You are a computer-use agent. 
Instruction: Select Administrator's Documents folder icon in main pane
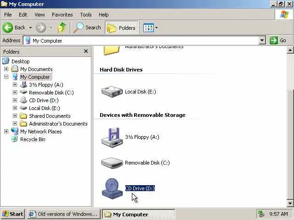111,50
